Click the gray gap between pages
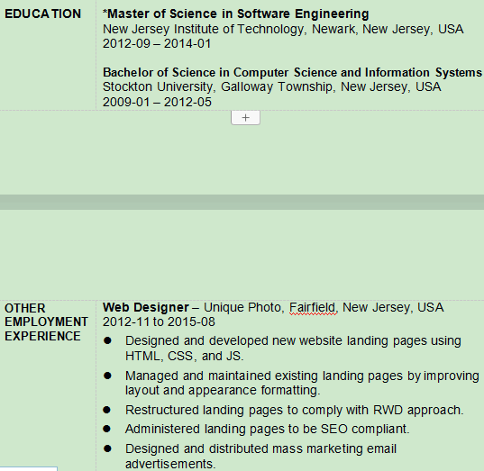This screenshot has height=471, width=484. [x=242, y=202]
